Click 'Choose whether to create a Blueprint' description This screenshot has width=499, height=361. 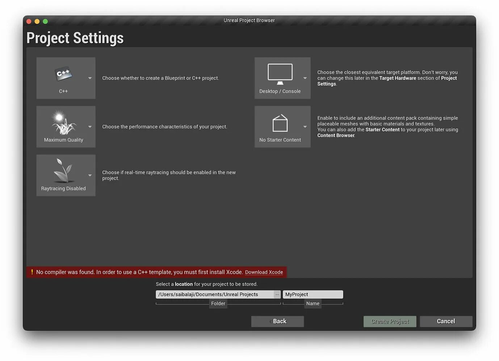[160, 78]
